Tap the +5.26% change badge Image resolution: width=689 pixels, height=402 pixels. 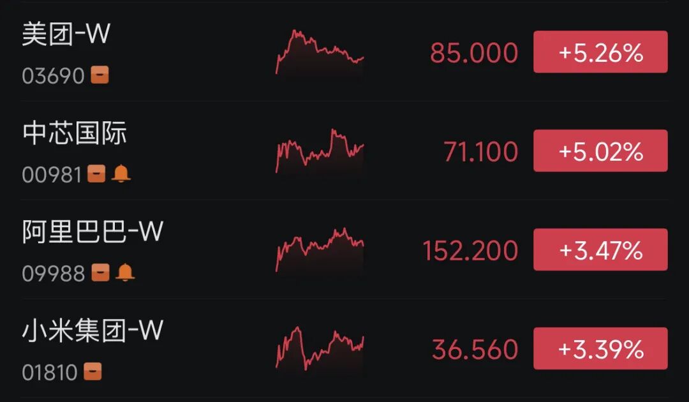[600, 52]
